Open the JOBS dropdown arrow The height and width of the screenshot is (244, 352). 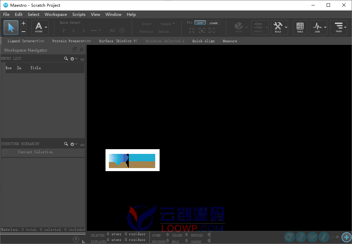point(325,27)
